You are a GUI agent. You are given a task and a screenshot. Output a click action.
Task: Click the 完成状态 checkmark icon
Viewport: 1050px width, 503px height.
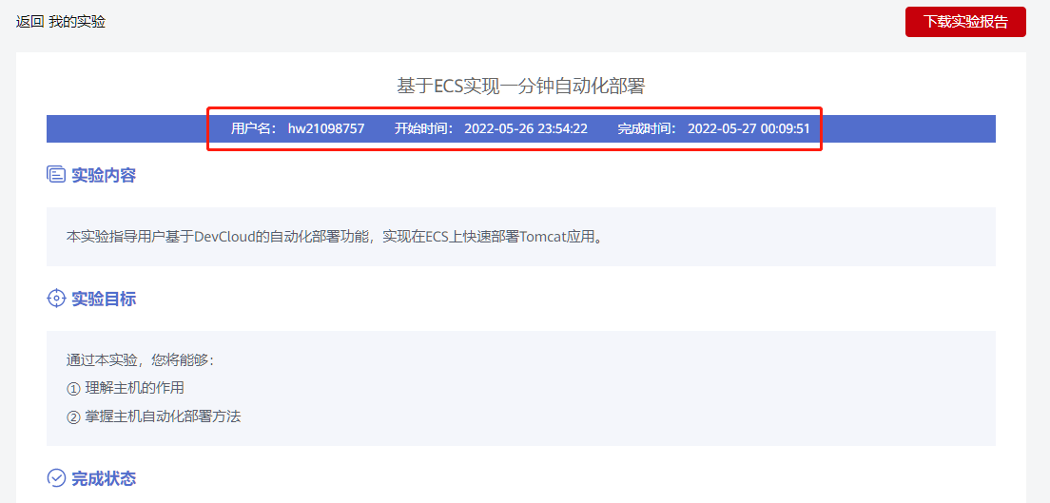click(x=56, y=478)
